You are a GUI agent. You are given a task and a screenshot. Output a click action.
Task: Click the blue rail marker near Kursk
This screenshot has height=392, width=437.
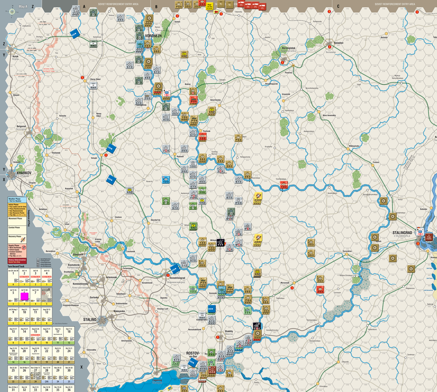[74, 33]
